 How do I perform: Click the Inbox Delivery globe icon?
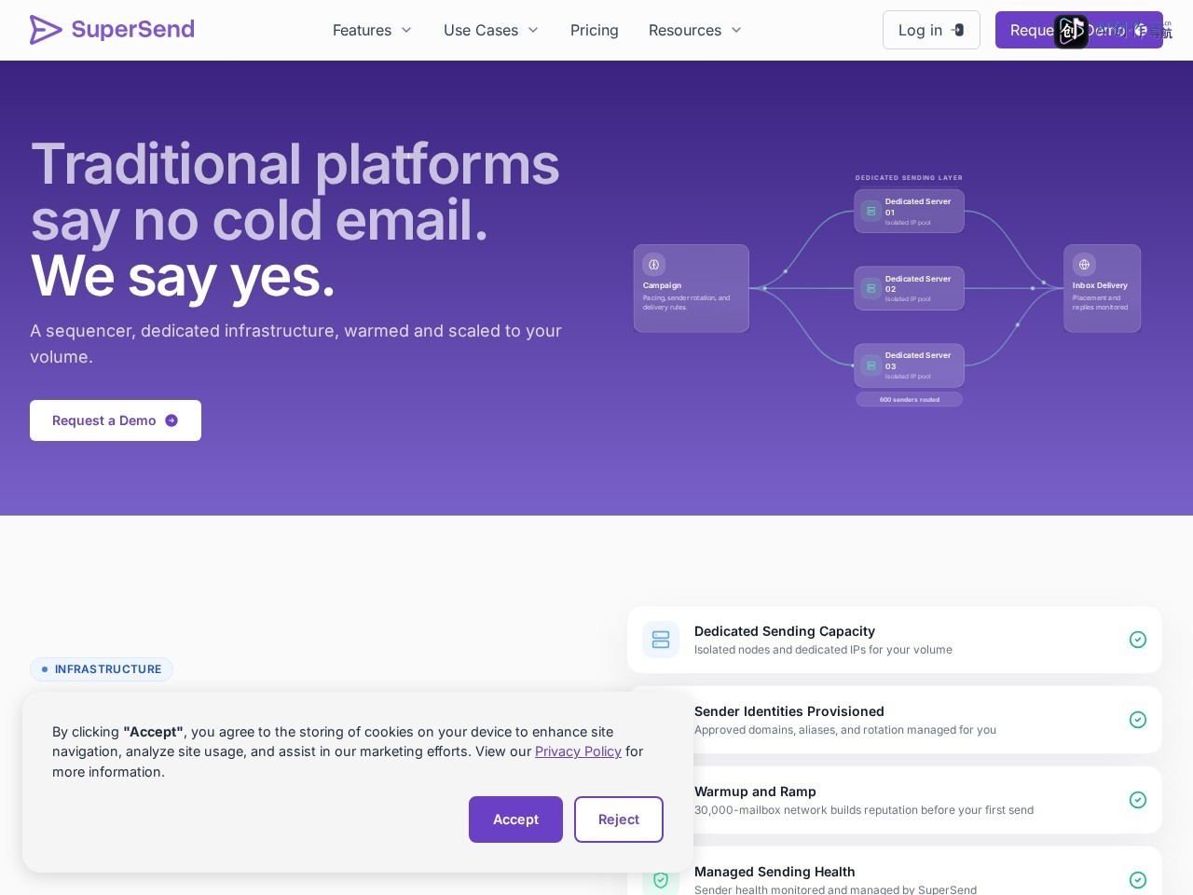click(1084, 264)
